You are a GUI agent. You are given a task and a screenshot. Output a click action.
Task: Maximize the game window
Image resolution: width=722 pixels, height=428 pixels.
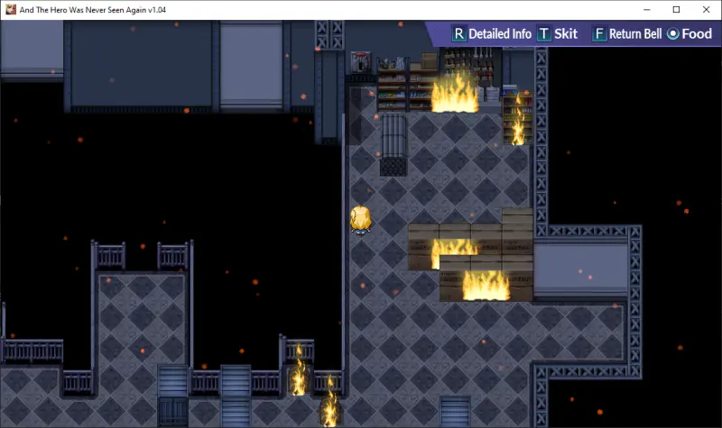tap(676, 10)
